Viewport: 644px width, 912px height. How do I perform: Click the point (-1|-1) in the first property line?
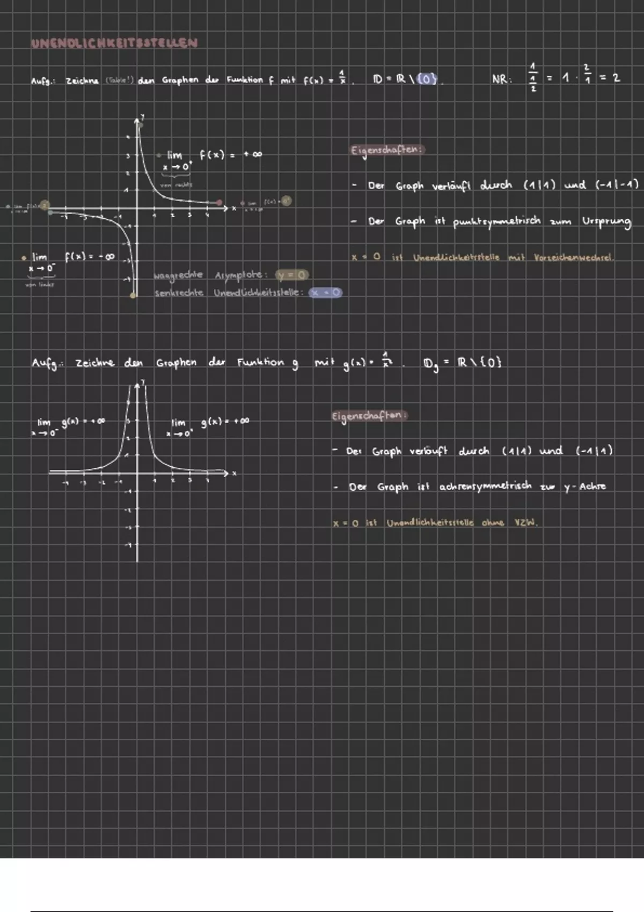tap(617, 185)
